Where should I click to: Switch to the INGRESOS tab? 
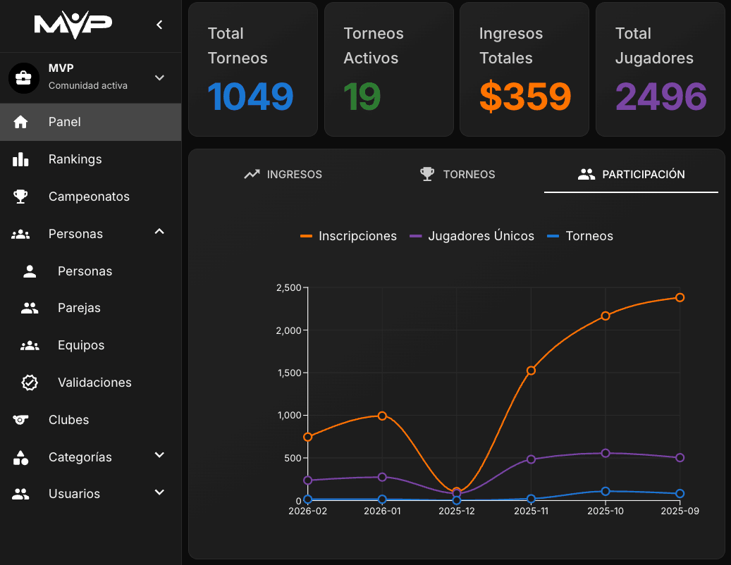[283, 174]
